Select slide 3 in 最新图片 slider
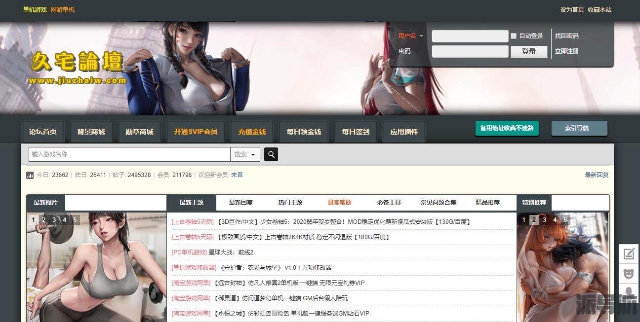The image size is (640, 322). [54, 220]
